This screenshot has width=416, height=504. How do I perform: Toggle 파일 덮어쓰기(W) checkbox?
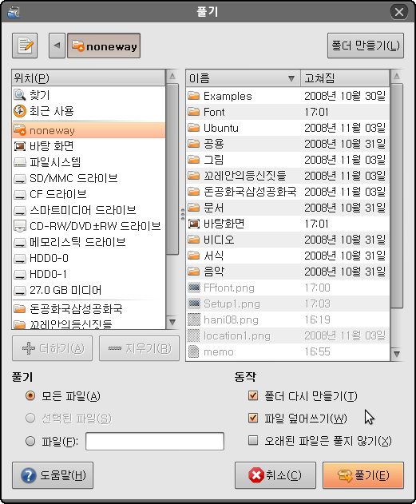[253, 418]
